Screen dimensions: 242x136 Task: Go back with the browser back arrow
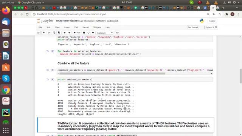16,14
